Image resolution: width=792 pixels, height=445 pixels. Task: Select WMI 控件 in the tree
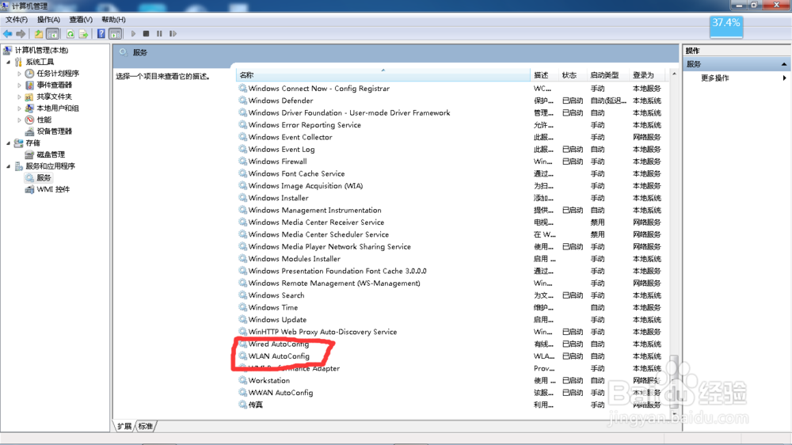tap(53, 189)
